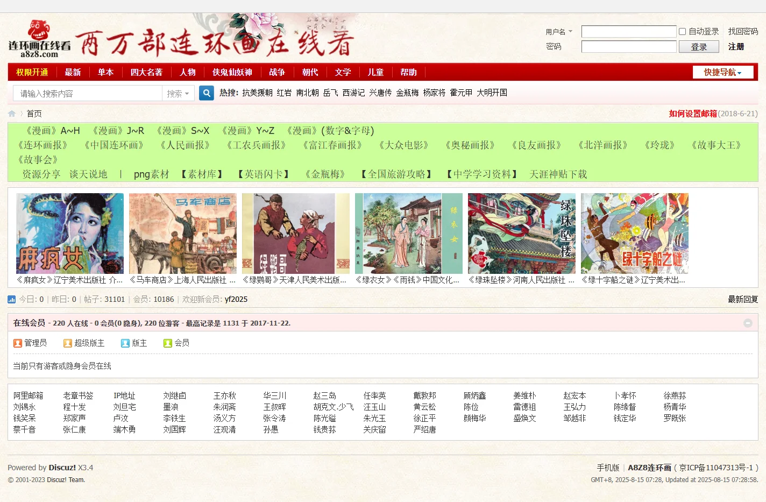Click the blue search magnifier icon
The height and width of the screenshot is (502, 766).
point(207,93)
